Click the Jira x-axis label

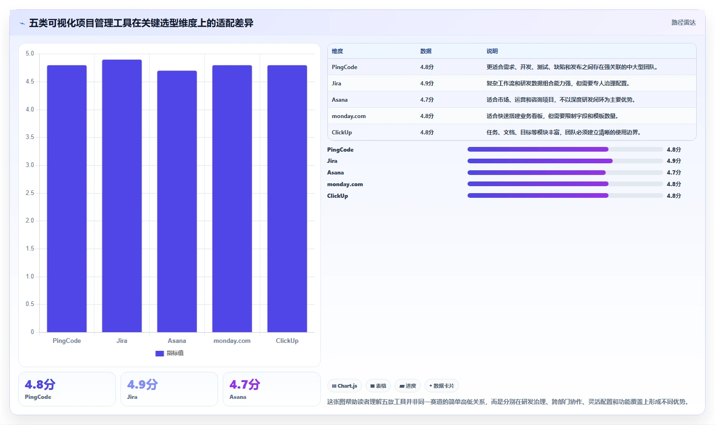click(x=122, y=341)
